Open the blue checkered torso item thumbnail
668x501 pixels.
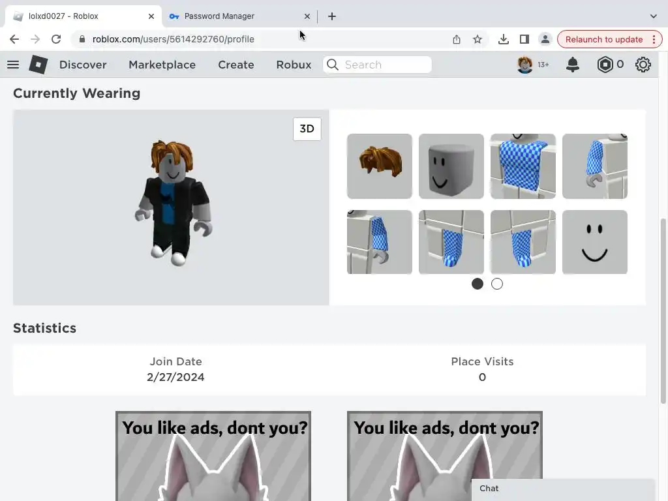point(523,166)
